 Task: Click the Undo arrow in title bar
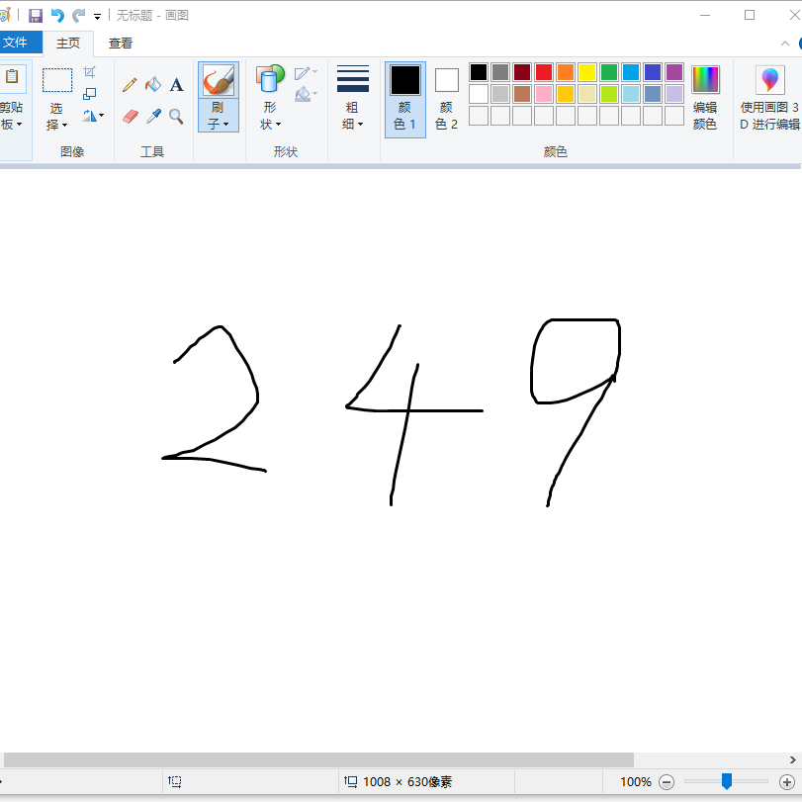tap(57, 16)
